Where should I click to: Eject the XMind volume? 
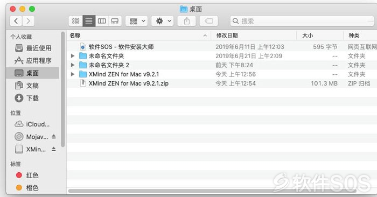click(x=54, y=149)
